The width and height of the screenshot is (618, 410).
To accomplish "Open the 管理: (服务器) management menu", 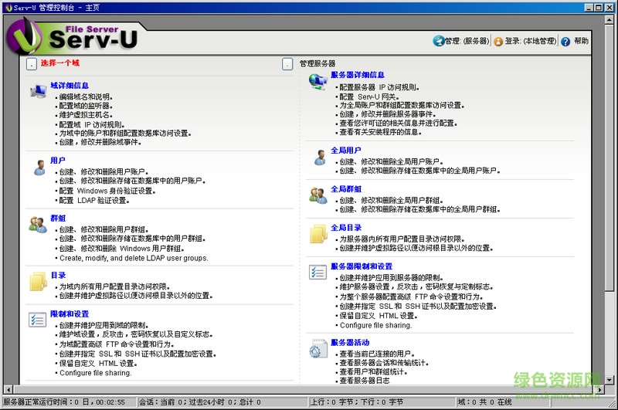I will click(461, 41).
